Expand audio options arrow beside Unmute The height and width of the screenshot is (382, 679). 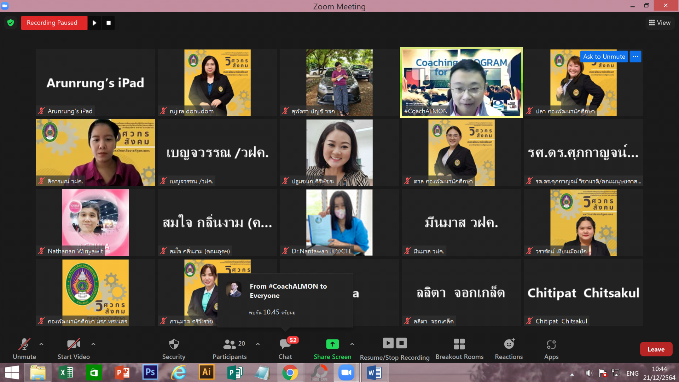[x=41, y=344]
